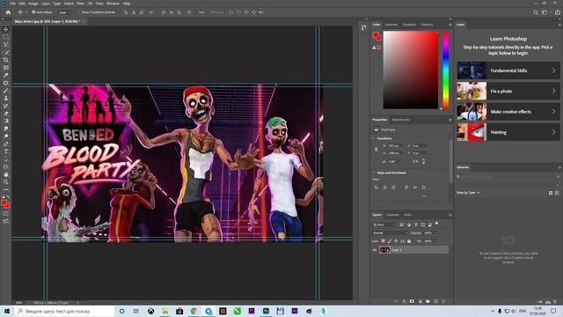
Task: Collapse the Align and Distribute section
Action: [x=373, y=173]
